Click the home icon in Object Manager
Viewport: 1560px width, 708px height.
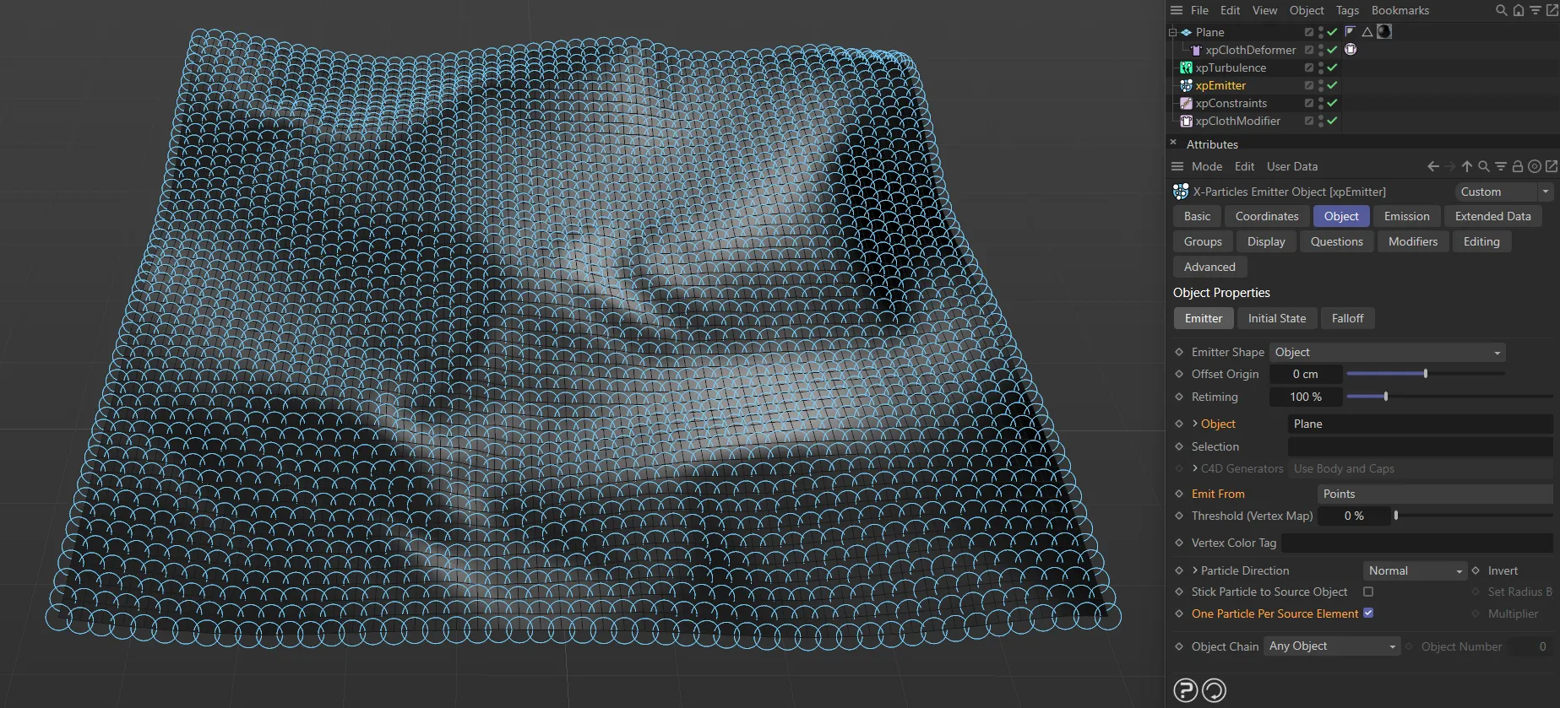pyautogui.click(x=1519, y=10)
